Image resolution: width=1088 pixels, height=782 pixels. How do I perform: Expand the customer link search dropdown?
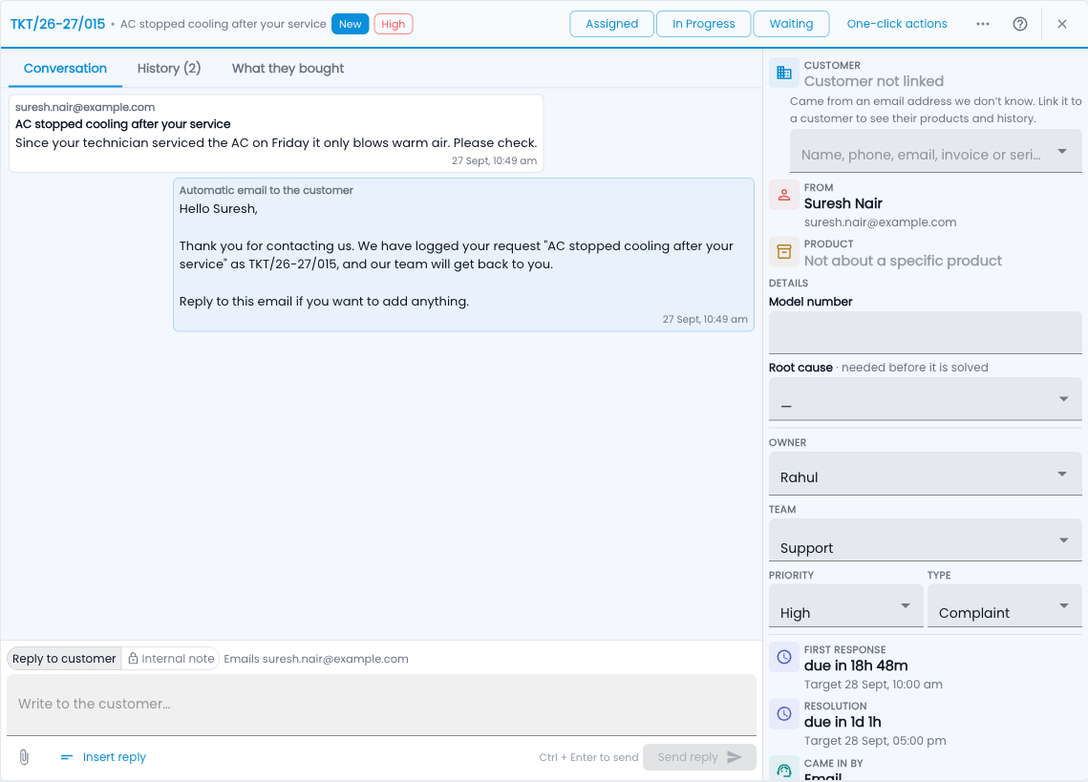(x=1062, y=151)
